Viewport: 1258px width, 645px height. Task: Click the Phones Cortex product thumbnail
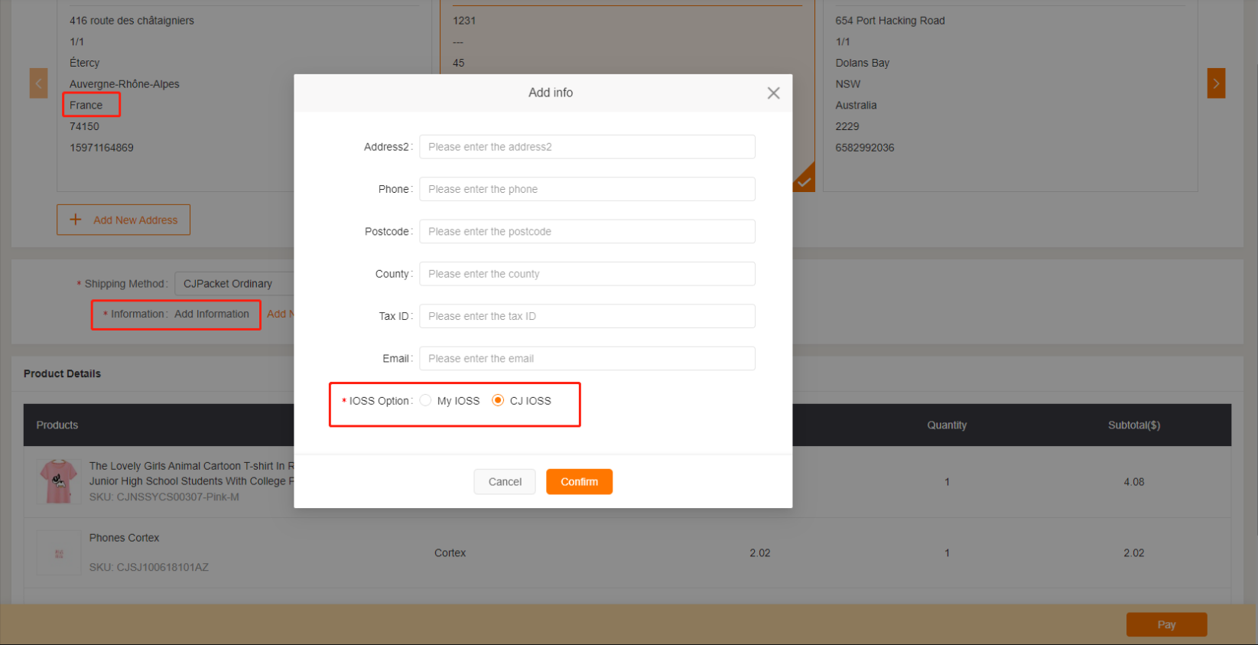pyautogui.click(x=59, y=553)
